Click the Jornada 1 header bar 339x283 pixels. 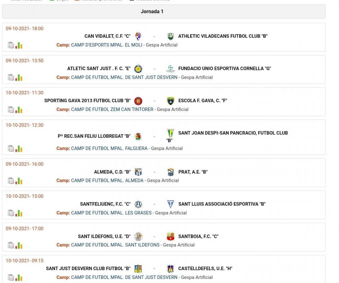click(x=164, y=12)
